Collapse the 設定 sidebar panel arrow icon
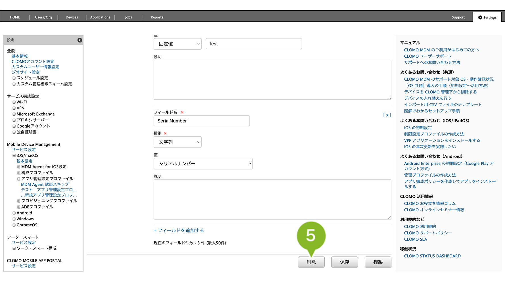 click(x=80, y=40)
